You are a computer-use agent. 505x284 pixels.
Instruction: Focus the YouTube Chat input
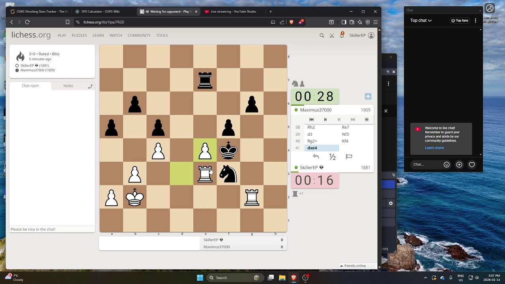pos(426,164)
